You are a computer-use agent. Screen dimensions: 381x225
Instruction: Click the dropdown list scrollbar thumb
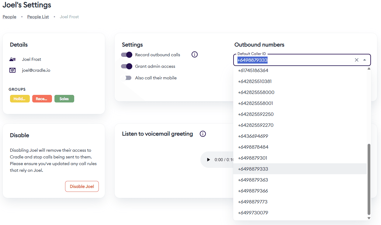click(x=369, y=179)
